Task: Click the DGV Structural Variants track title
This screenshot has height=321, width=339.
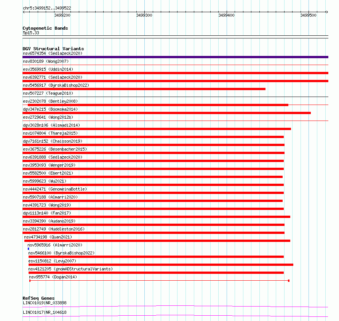Action: [53, 49]
